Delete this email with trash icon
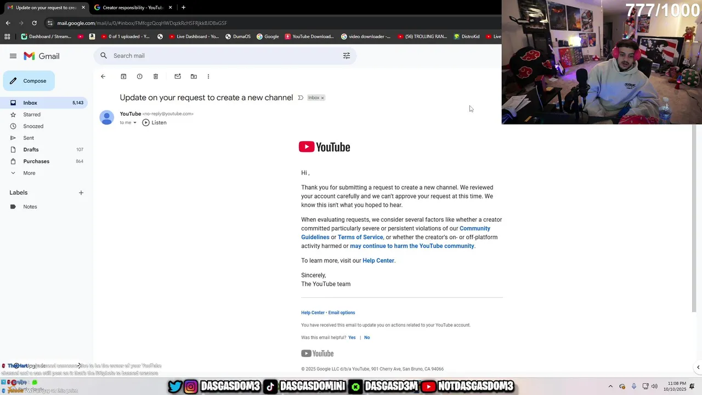Image resolution: width=702 pixels, height=395 pixels. tap(156, 76)
